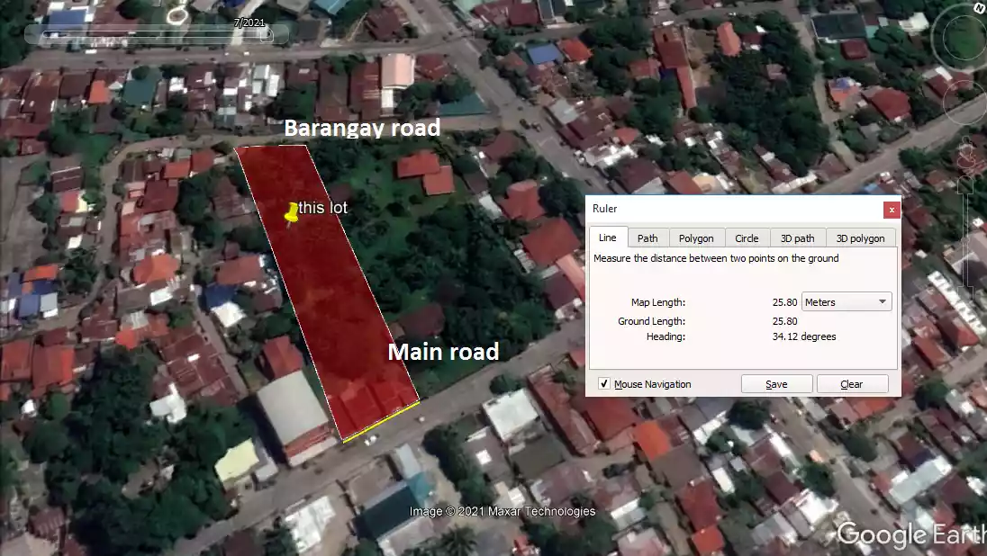Image resolution: width=987 pixels, height=556 pixels.
Task: Select the Circle measurement tab
Action: click(x=747, y=238)
